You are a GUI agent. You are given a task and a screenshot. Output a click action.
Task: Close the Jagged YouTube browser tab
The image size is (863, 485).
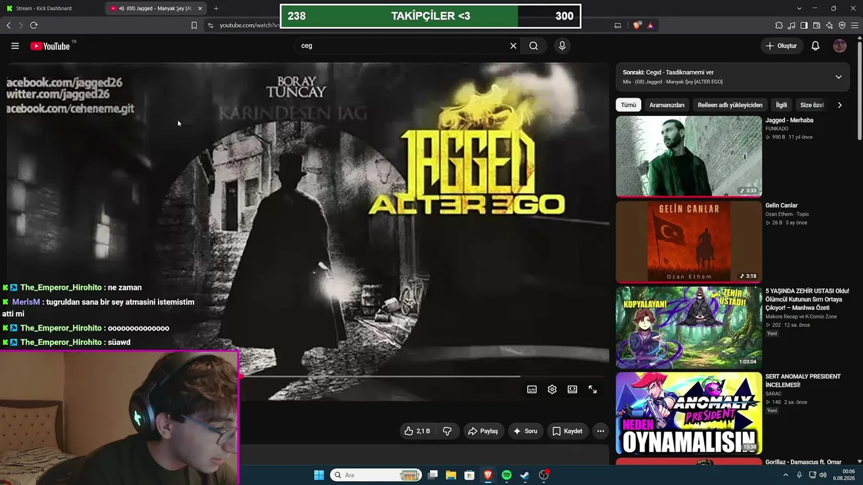(x=200, y=8)
